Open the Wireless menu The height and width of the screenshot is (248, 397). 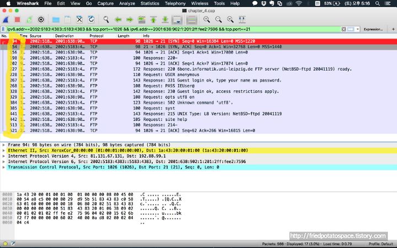[200, 3]
